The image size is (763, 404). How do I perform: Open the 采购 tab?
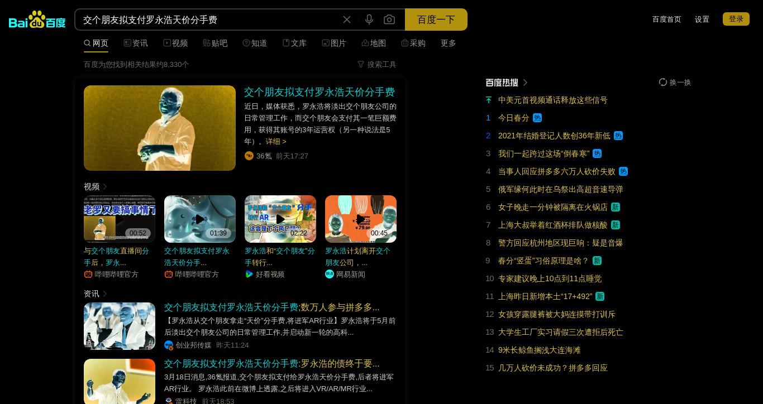413,43
